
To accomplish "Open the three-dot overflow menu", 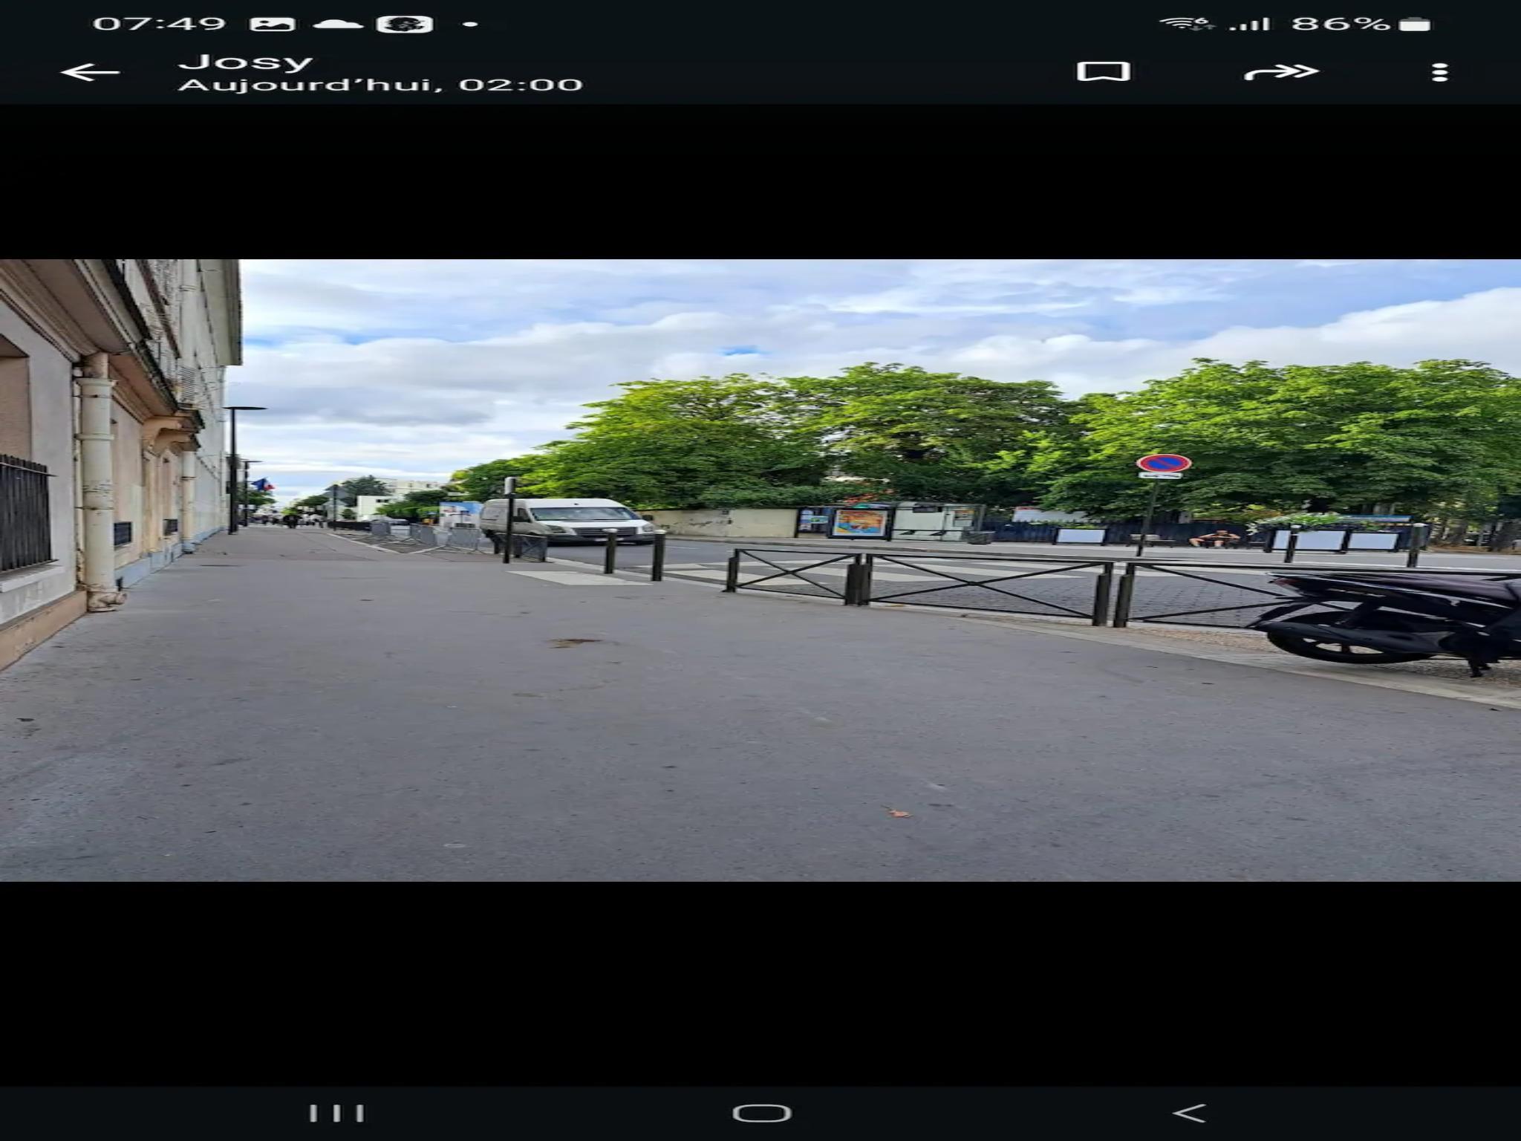I will [x=1440, y=72].
